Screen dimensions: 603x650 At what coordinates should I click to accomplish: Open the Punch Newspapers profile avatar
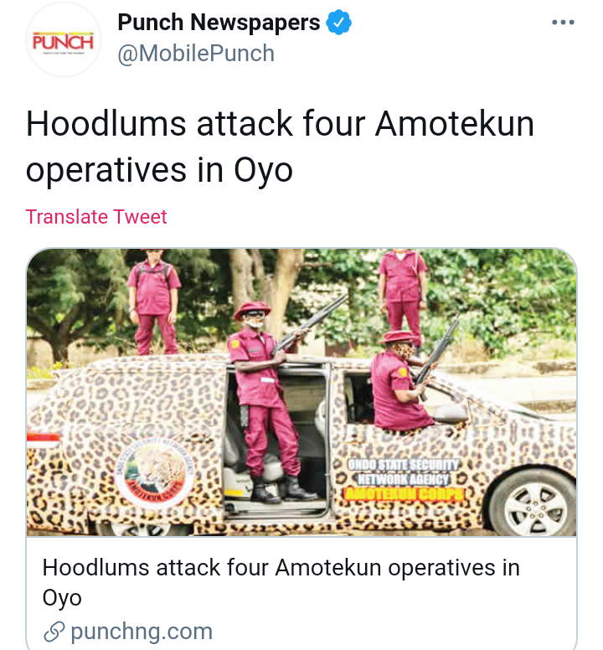point(64,39)
